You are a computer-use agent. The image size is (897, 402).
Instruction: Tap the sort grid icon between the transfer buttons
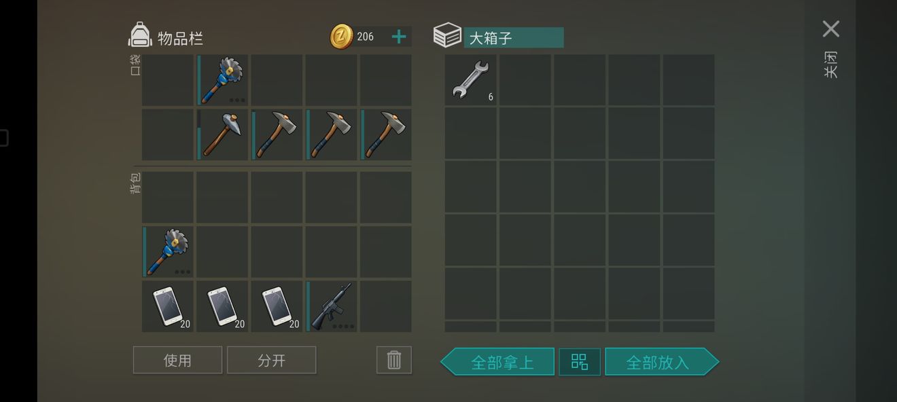click(580, 362)
